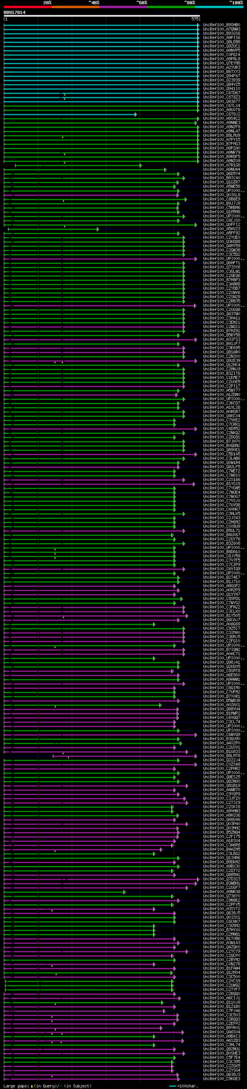Viewport: 247px width, 1089px height.
Task: Open hit UniRef100_C6TLX4
Action: (x=222, y=106)
